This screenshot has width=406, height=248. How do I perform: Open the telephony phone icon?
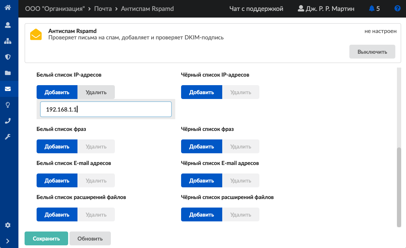click(8, 121)
